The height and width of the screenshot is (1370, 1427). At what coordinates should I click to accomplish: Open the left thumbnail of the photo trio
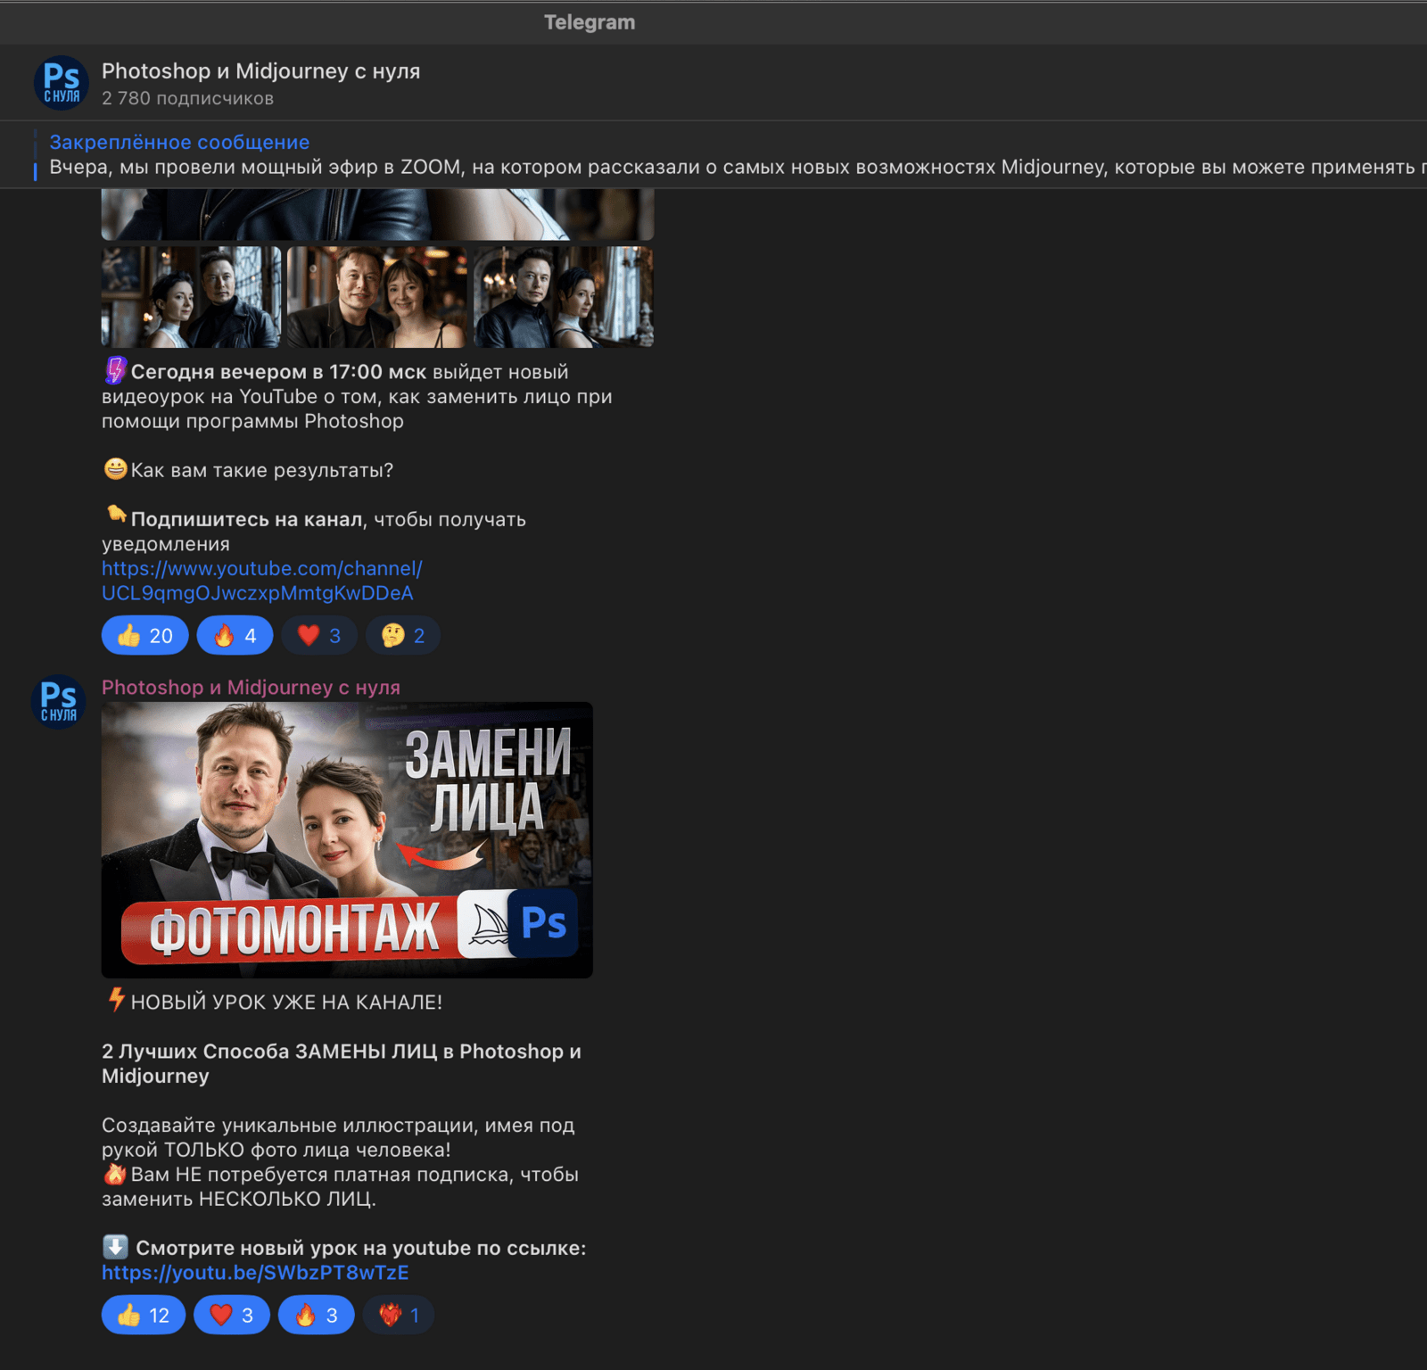coord(191,297)
